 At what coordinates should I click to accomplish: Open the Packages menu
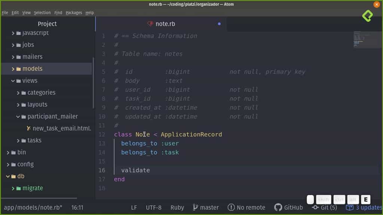[74, 12]
